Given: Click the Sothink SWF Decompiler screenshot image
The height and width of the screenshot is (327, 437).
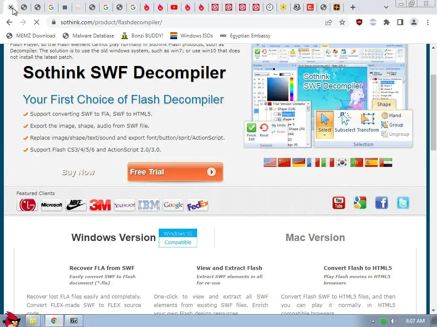Looking at the screenshot, I should [x=328, y=96].
